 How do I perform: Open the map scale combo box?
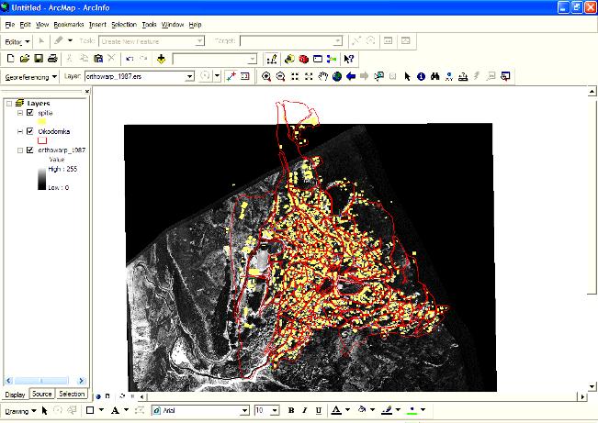click(215, 59)
